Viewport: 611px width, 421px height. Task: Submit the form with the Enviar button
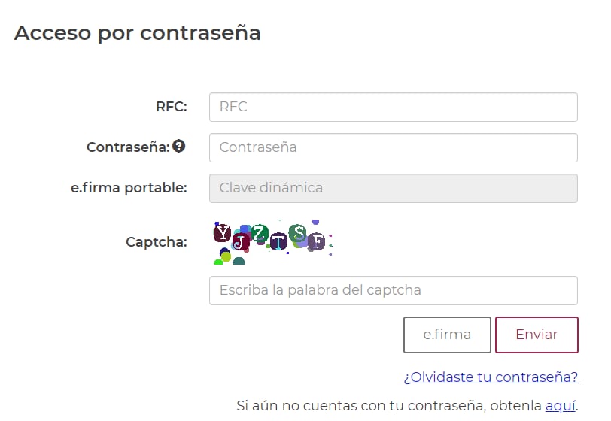[x=537, y=335]
